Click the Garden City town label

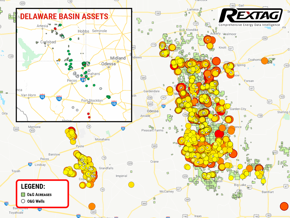pos(238,109)
